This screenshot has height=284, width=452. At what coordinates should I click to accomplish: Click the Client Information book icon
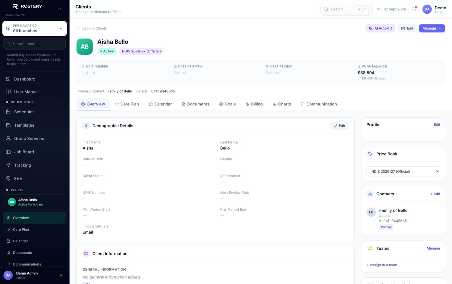(86, 254)
